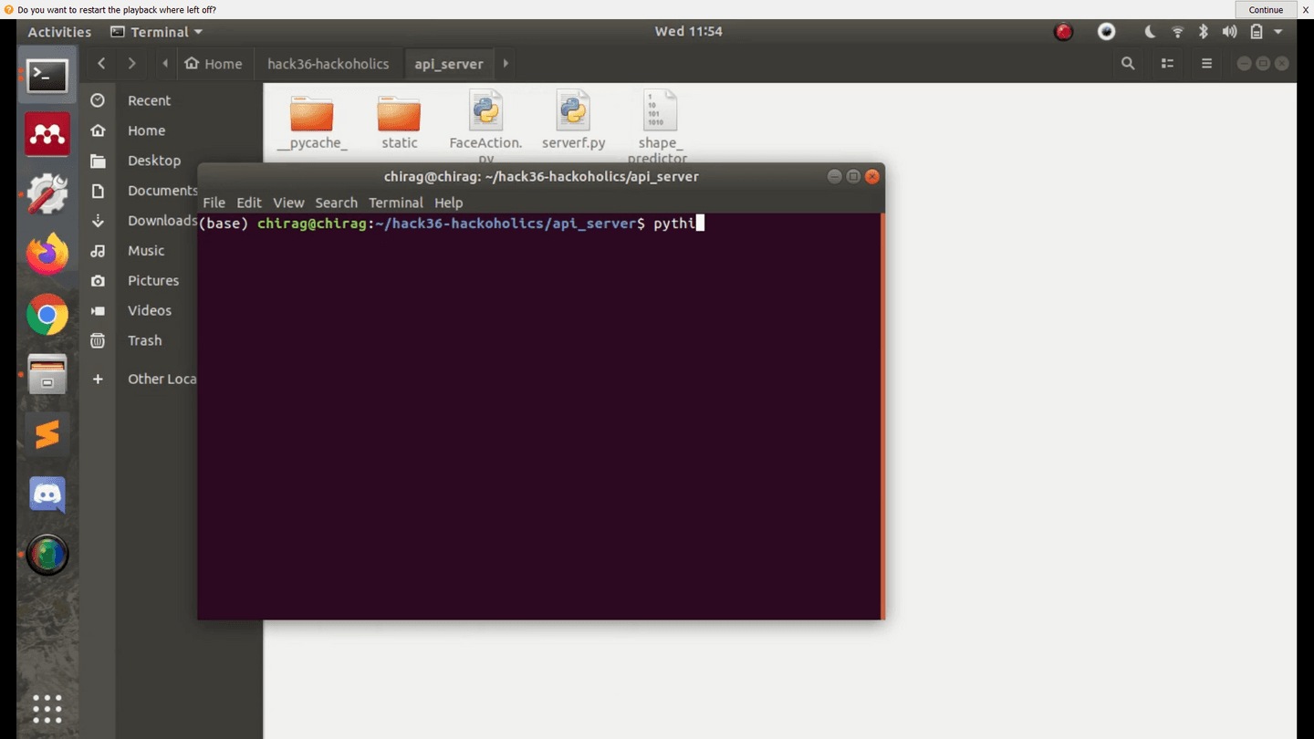Image resolution: width=1314 pixels, height=739 pixels.
Task: Launch Google Chrome from the dock
Action: point(47,316)
